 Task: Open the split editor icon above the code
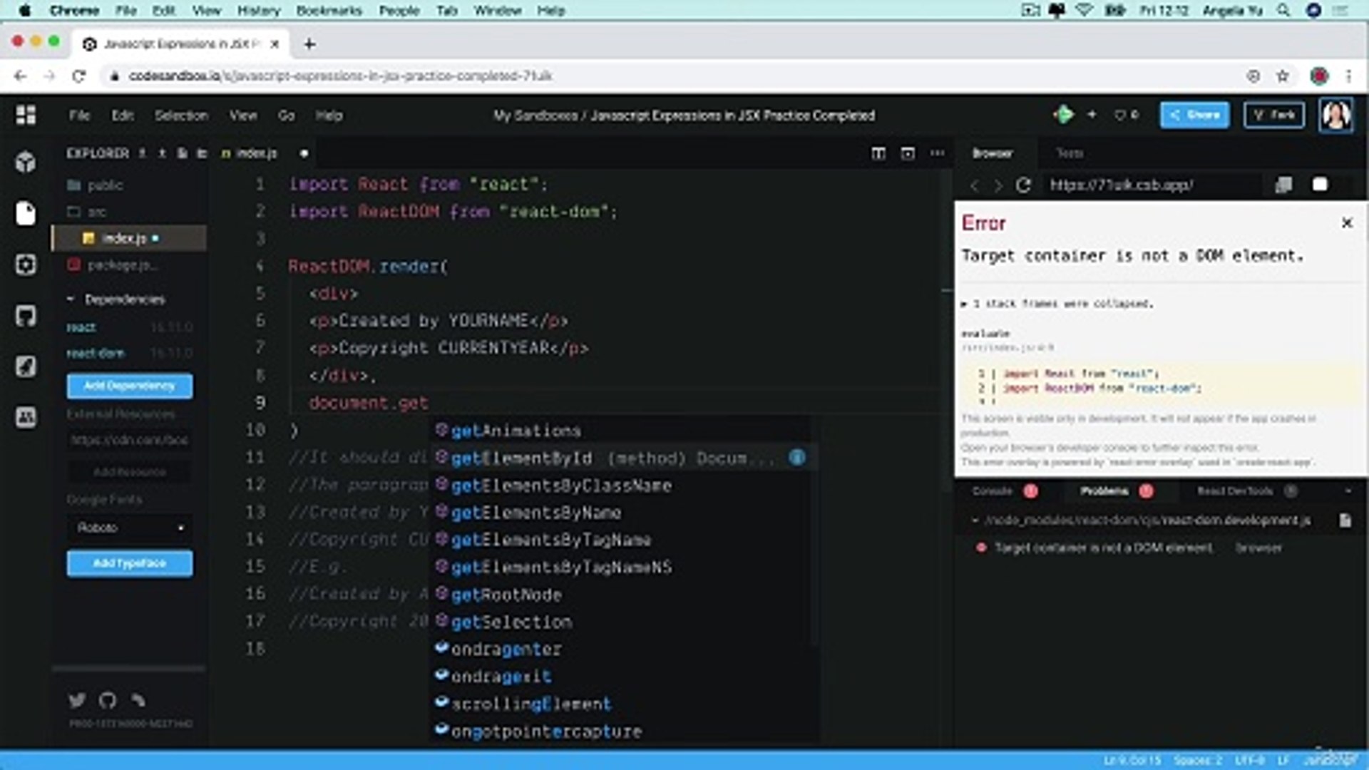[878, 153]
